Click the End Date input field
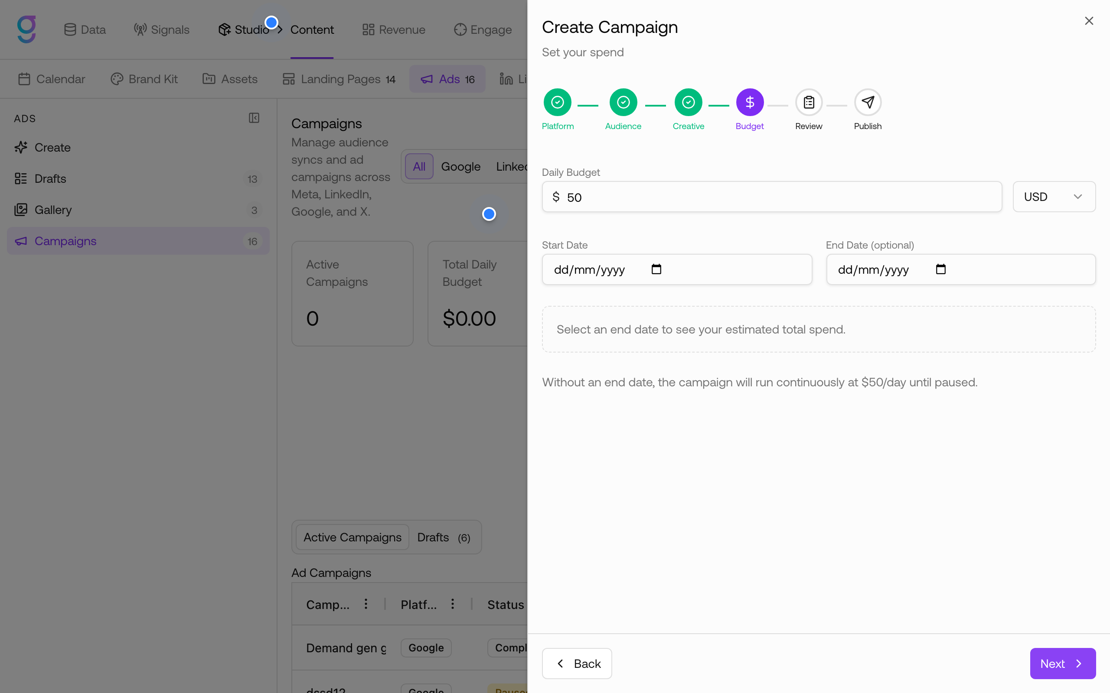Screen dimensions: 1110x693 [960, 269]
